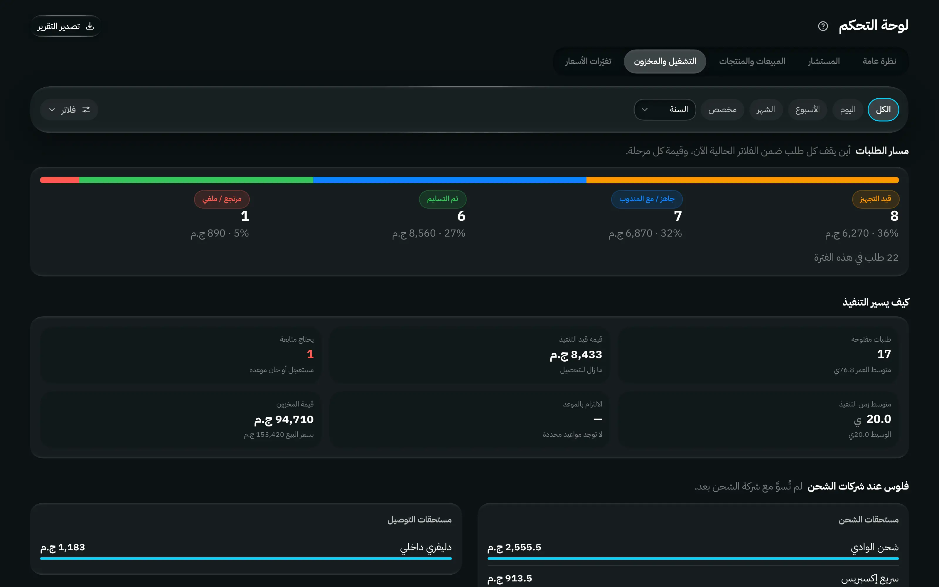This screenshot has height=587, width=939.
Task: Select the اليوم period filter
Action: 848,109
